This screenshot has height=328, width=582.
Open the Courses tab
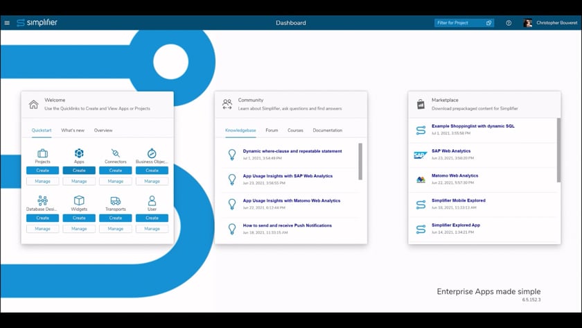pos(295,130)
